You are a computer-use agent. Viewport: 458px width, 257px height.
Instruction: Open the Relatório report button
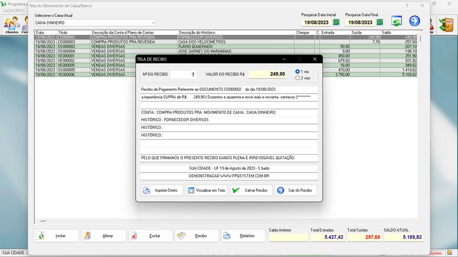(x=243, y=235)
